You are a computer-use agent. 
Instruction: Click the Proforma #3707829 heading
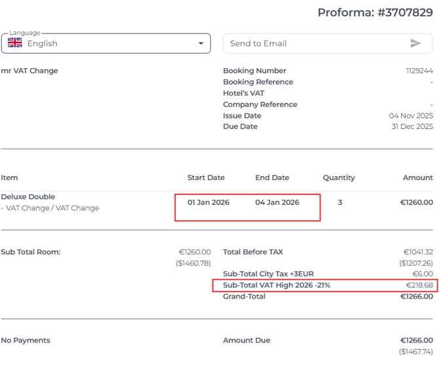375,12
